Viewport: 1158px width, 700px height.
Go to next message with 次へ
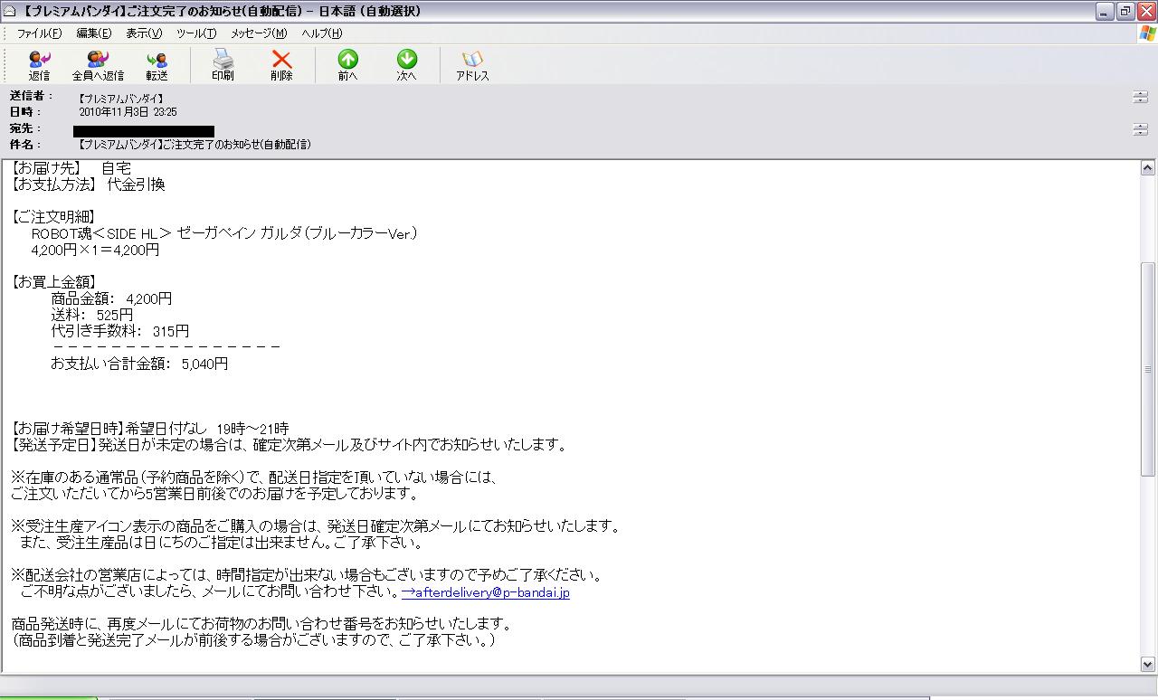[x=406, y=65]
